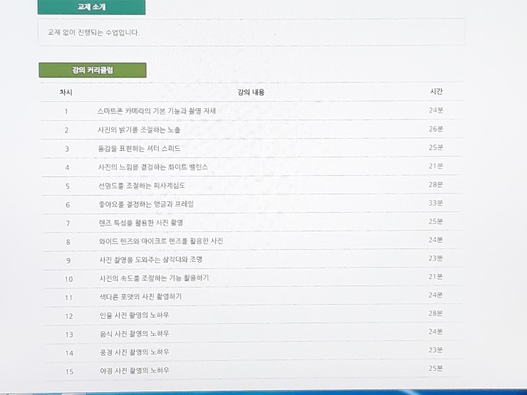The height and width of the screenshot is (395, 527).
Task: Click the 교재 소개 section header
Action: point(91,6)
